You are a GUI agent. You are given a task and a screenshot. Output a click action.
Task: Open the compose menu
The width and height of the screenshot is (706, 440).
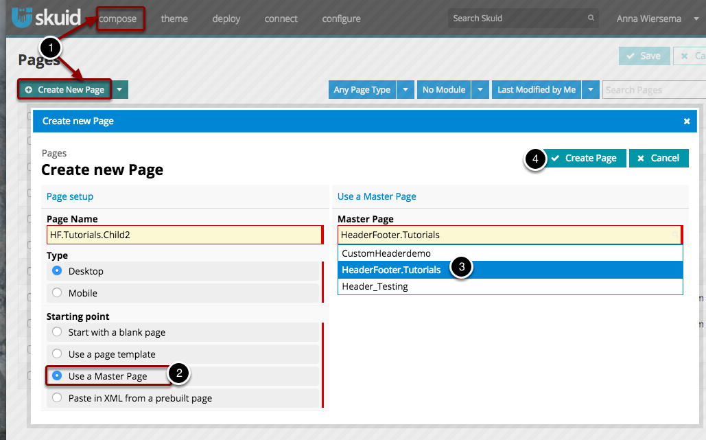(117, 19)
